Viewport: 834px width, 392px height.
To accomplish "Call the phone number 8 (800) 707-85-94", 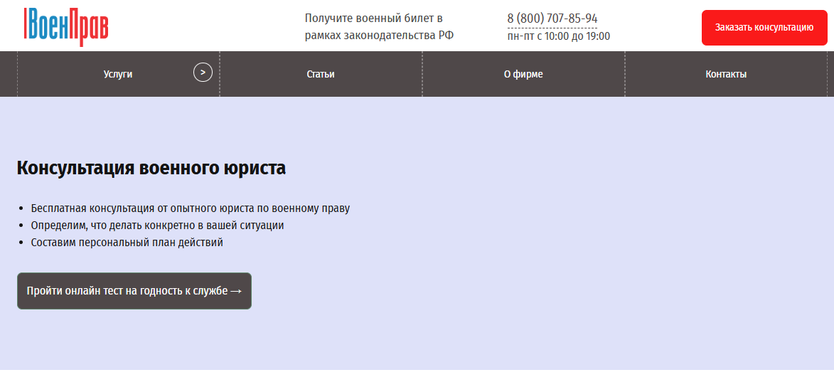I will (552, 18).
